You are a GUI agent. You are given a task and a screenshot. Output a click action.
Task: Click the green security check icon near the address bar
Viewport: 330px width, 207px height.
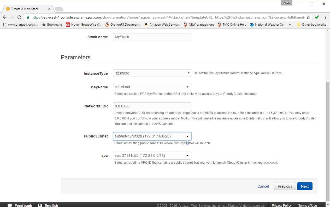coord(317,17)
